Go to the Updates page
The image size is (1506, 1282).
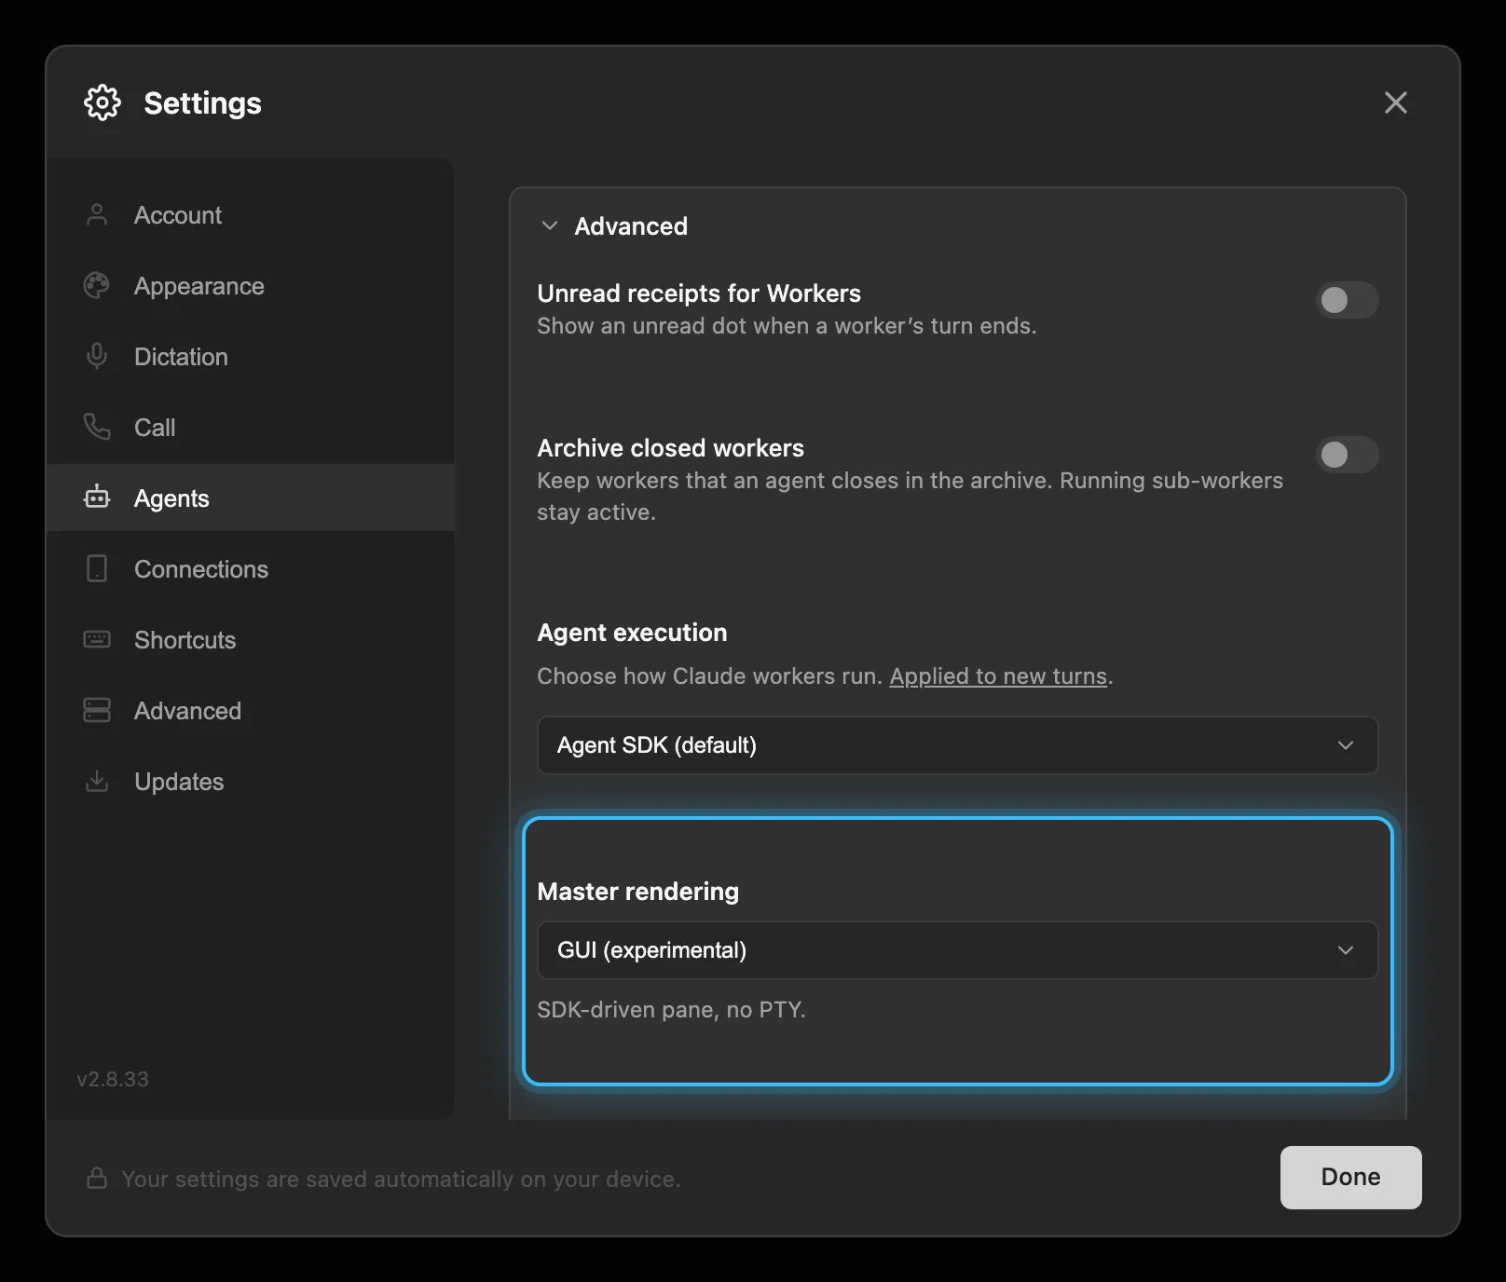tap(251, 782)
